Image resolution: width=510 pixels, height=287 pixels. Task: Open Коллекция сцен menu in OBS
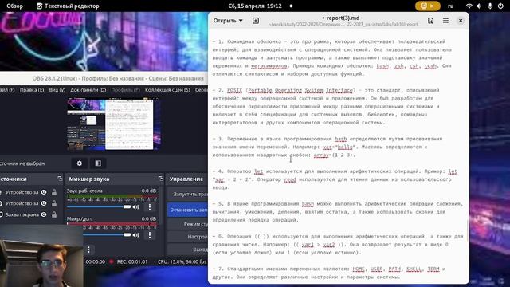[167, 90]
